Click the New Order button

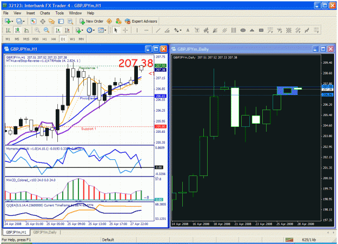91,21
